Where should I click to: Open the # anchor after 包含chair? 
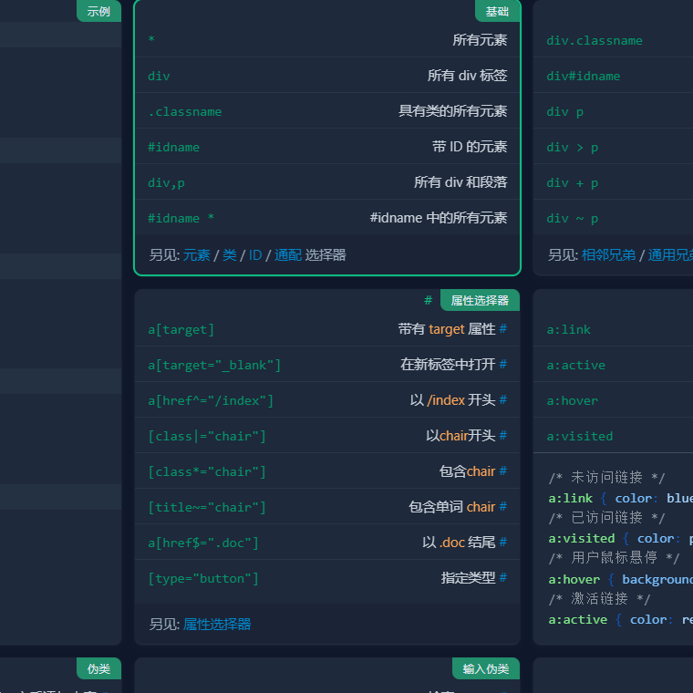coord(503,471)
